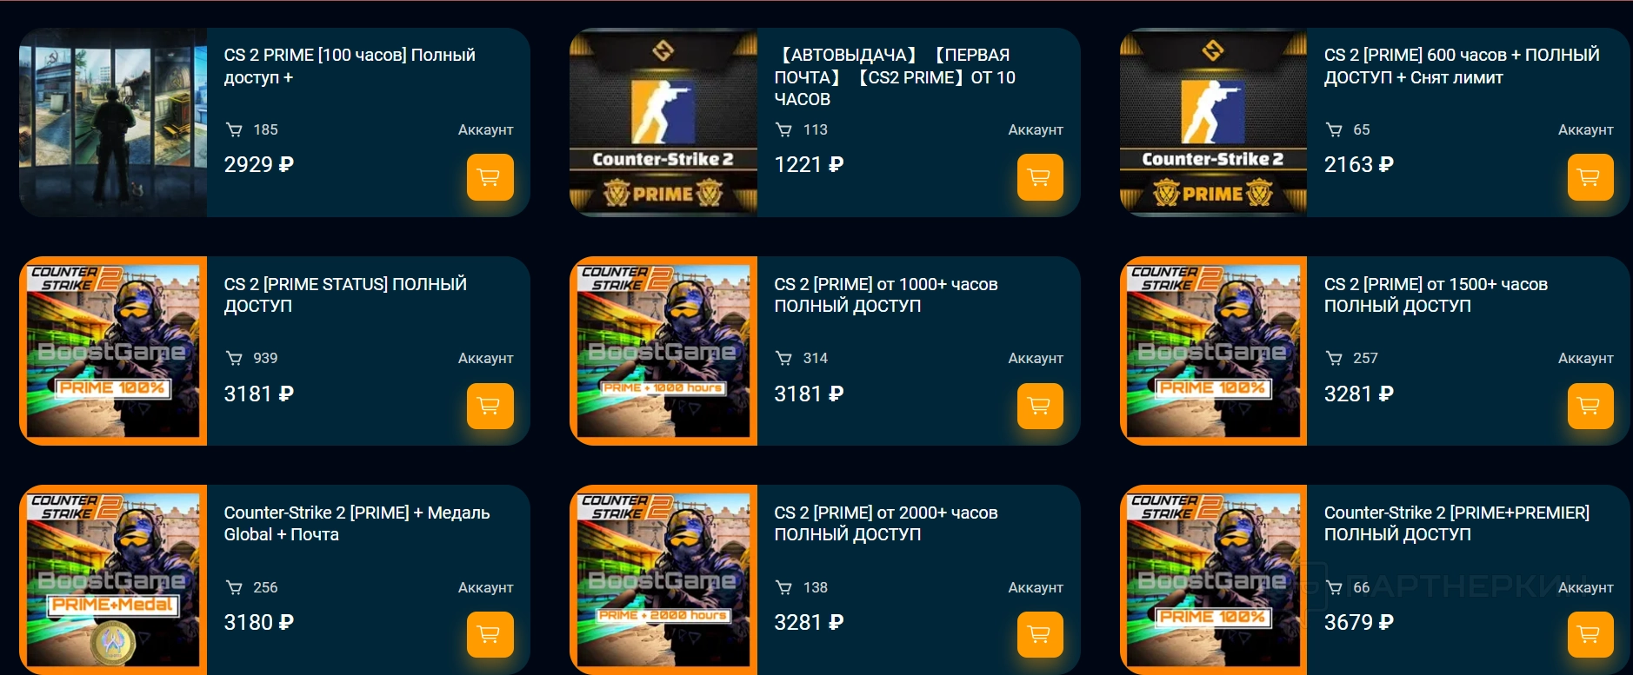Open the АВТОВЫДАЧА ПЕРВАЯ ПОЧТА listing title
The width and height of the screenshot is (1633, 675).
pyautogui.click(x=895, y=76)
